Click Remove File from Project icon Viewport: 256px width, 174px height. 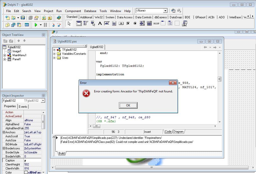[x=50, y=18]
